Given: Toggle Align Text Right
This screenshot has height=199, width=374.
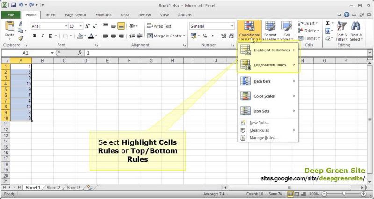Looking at the screenshot, I should click(x=122, y=36).
